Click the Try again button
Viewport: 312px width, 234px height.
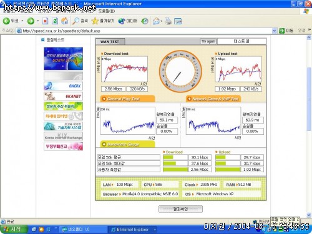(x=208, y=41)
